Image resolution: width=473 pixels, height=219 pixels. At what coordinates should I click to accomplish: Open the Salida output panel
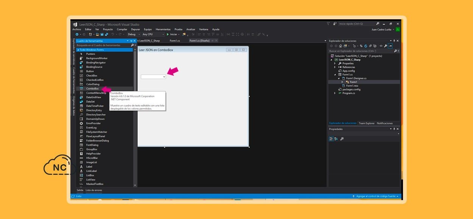click(x=80, y=190)
